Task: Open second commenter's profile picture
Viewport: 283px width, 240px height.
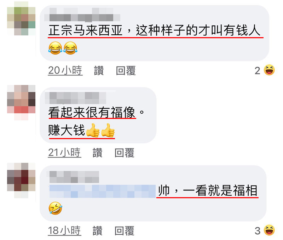Action: pyautogui.click(x=21, y=102)
